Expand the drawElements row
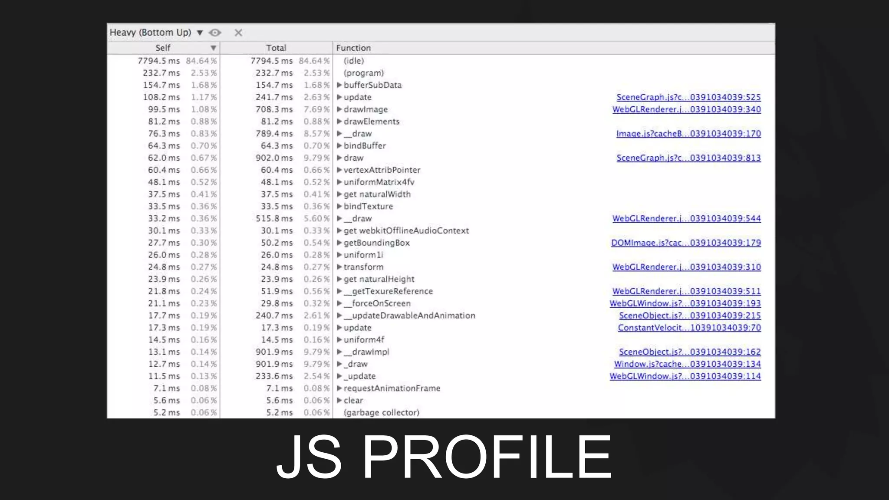Viewport: 889px width, 500px height. (x=339, y=122)
